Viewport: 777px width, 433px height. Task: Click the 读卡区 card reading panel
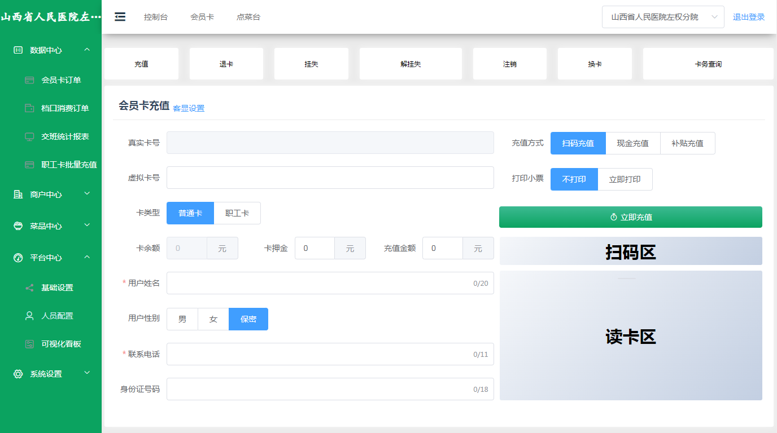(631, 335)
